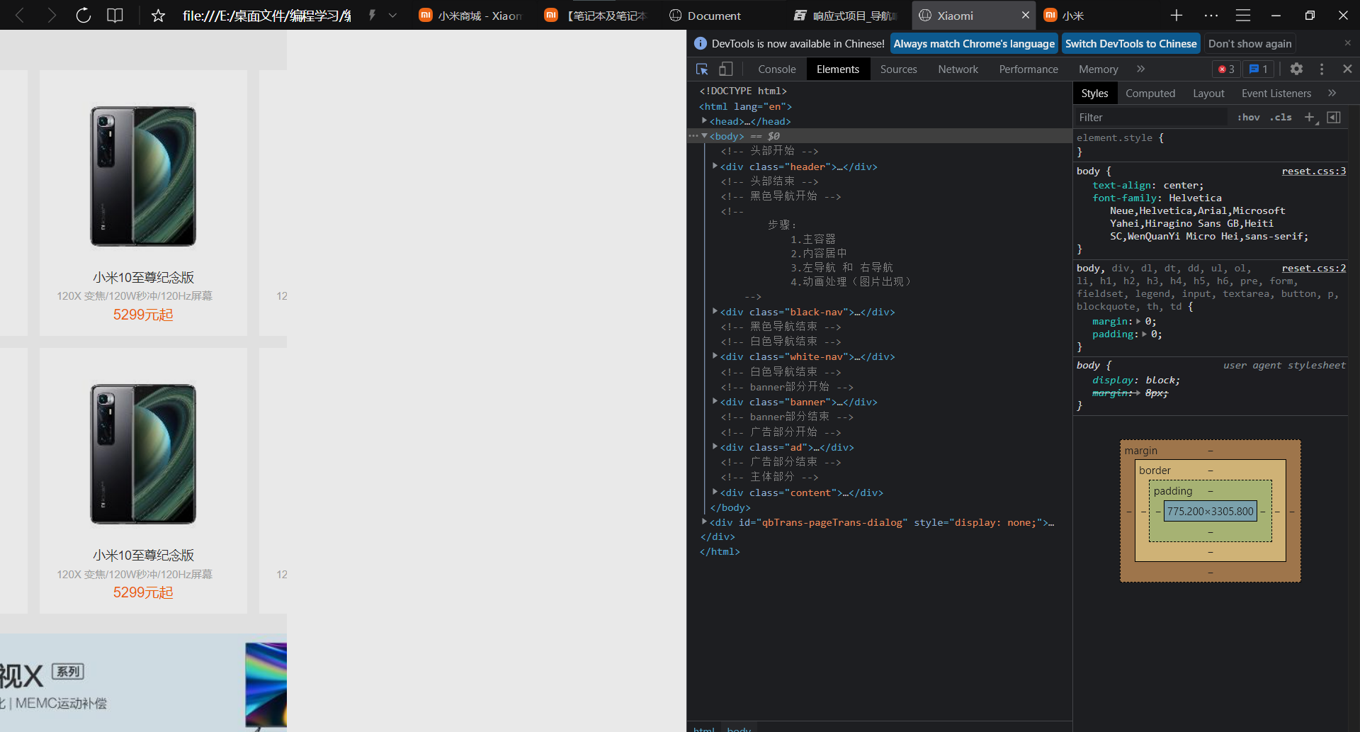Viewport: 1360px width, 732px height.
Task: Dismiss the DevTools language infobar
Action: pyautogui.click(x=1347, y=43)
